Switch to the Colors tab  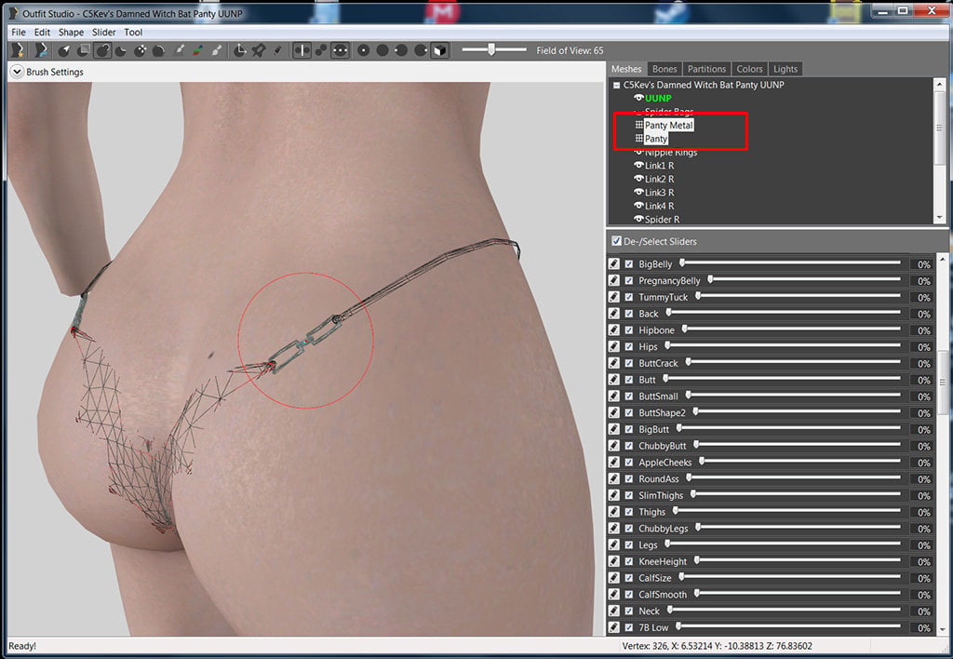(x=749, y=69)
